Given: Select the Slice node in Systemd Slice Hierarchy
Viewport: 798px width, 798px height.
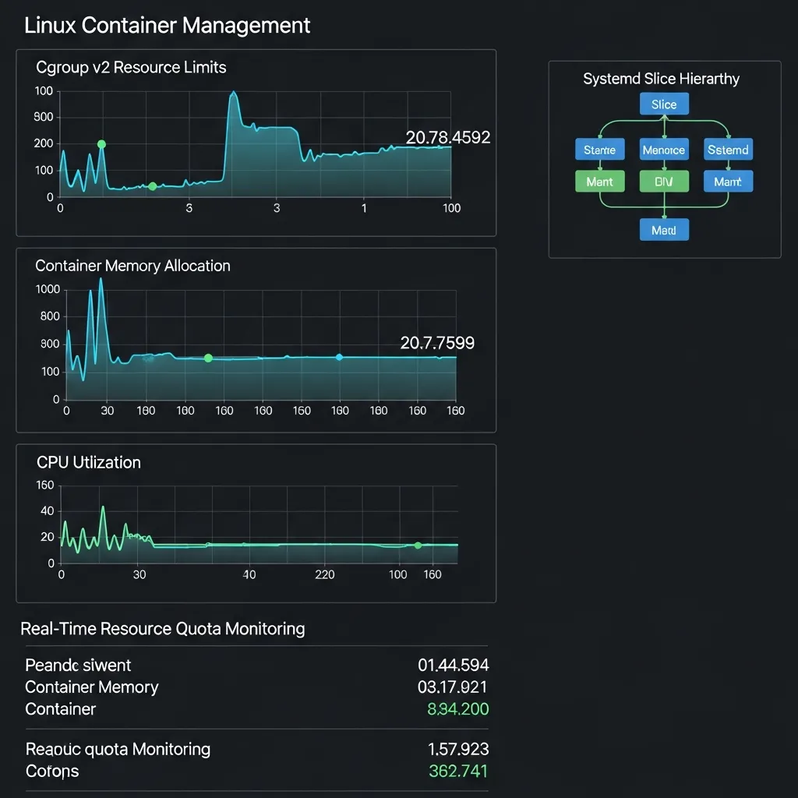Looking at the screenshot, I should (663, 104).
